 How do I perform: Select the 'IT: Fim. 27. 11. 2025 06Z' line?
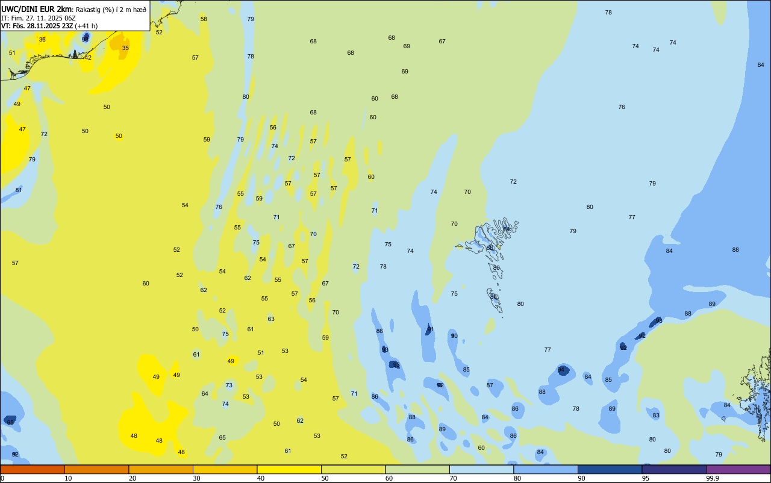click(38, 18)
